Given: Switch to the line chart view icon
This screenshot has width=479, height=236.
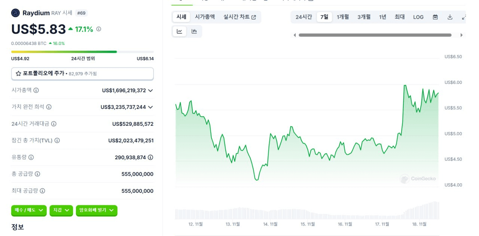Looking at the screenshot, I should (179, 31).
